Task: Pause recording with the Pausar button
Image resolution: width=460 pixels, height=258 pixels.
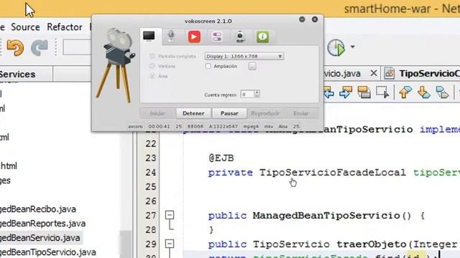Action: coord(229,113)
